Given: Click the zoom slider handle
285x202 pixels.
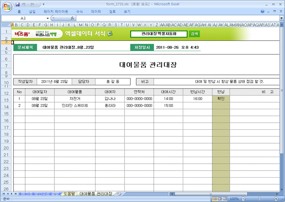Looking at the screenshot, I should pyautogui.click(x=259, y=199).
